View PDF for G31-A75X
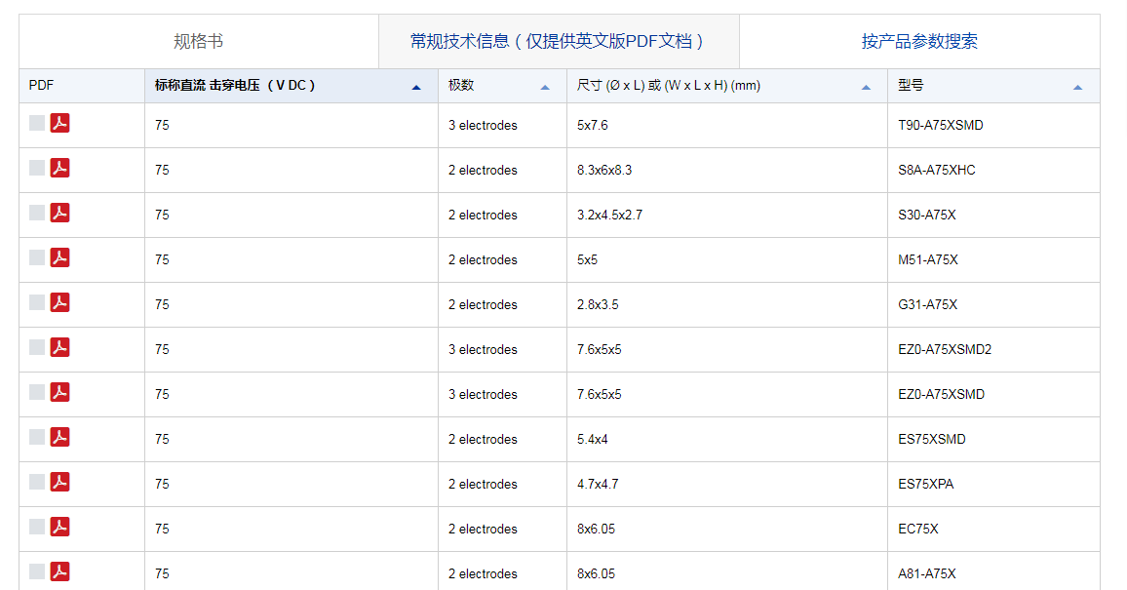Screen dimensions: 1127x590 click(60, 303)
